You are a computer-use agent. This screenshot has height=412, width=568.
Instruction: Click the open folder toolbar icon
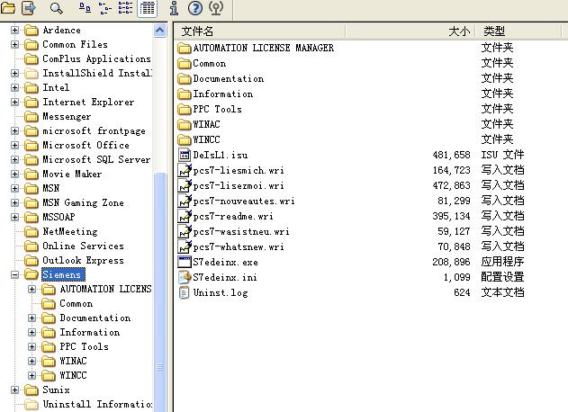point(9,8)
